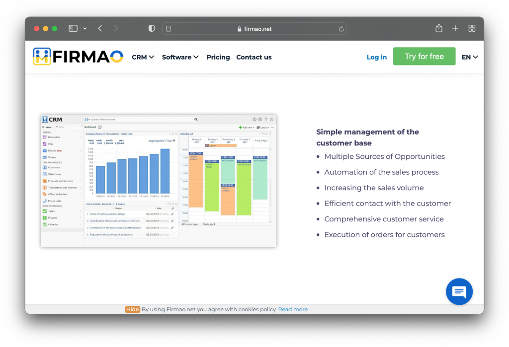Follow the Read more cookies policy link
The height and width of the screenshot is (347, 509).
[293, 309]
